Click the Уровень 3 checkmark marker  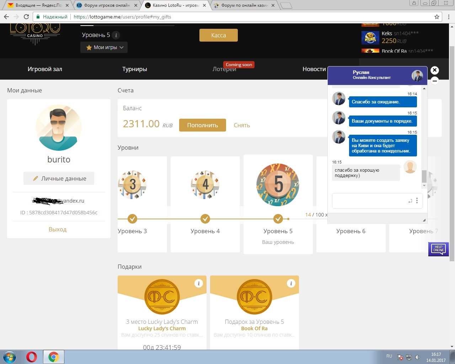tap(132, 219)
